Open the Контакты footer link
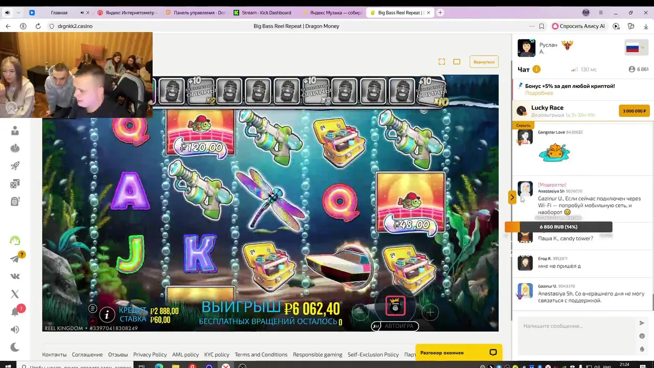The image size is (654, 368). click(54, 355)
